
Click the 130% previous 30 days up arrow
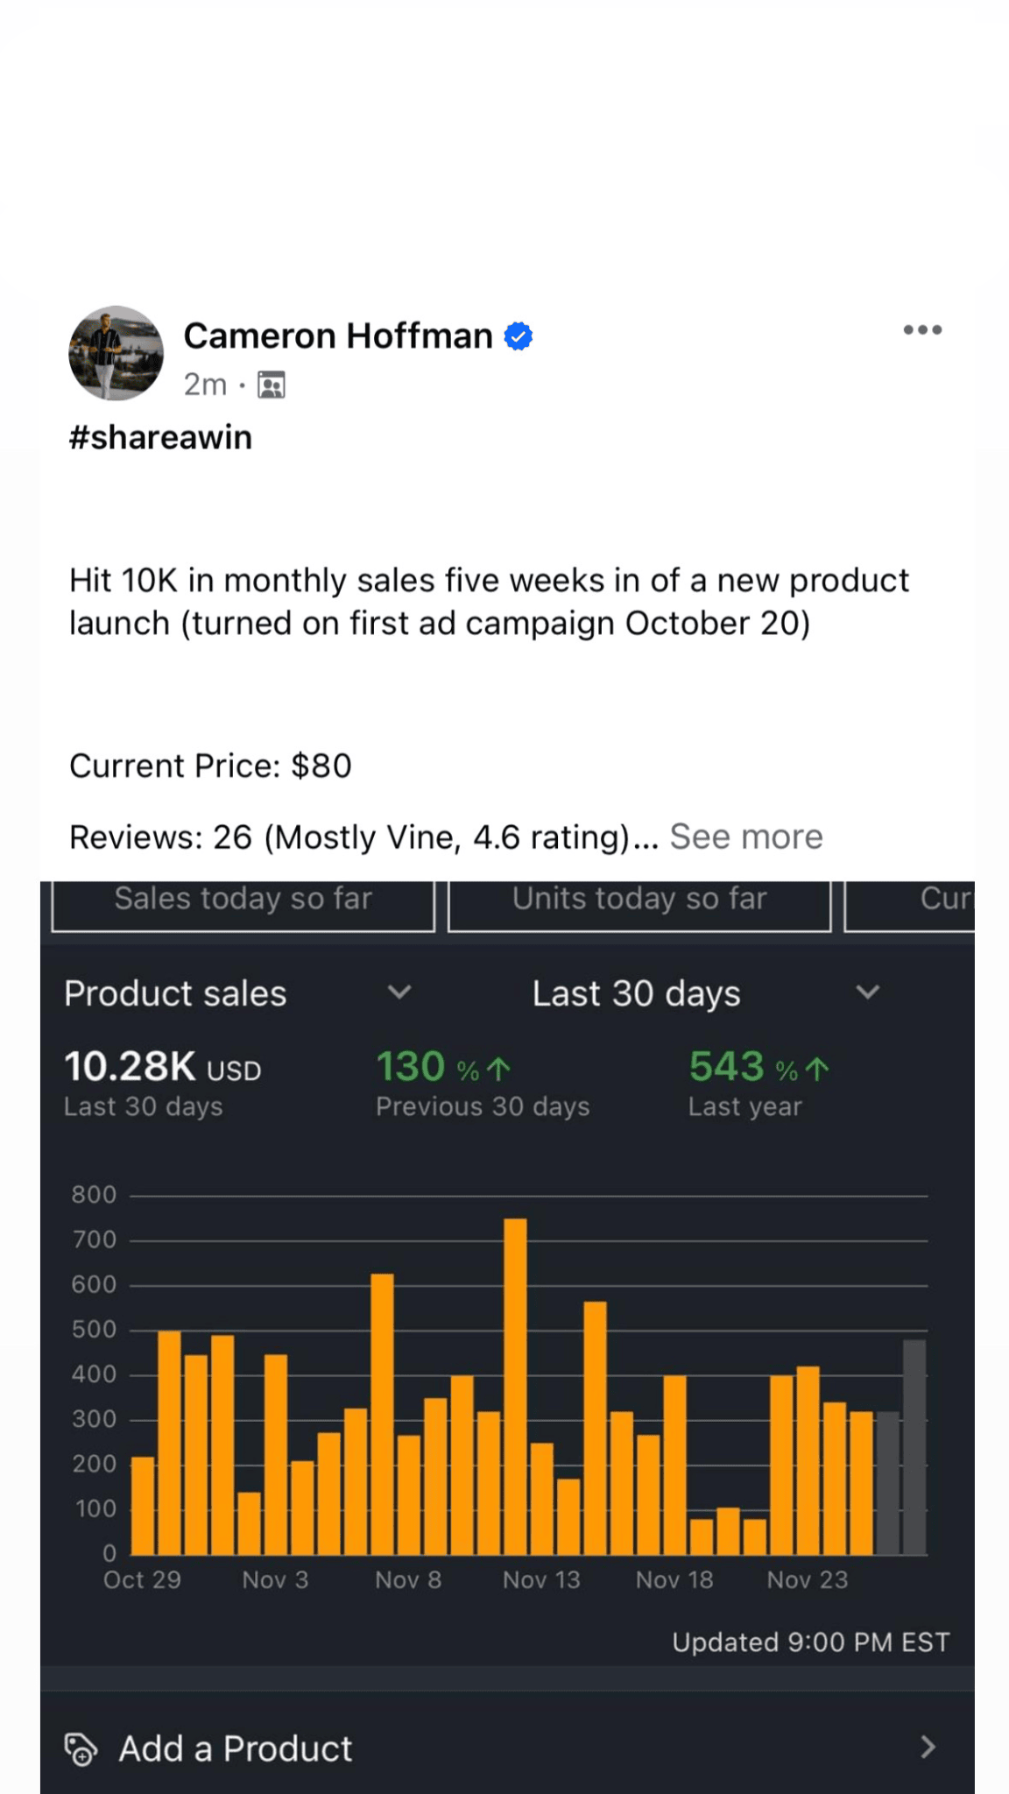point(498,1069)
